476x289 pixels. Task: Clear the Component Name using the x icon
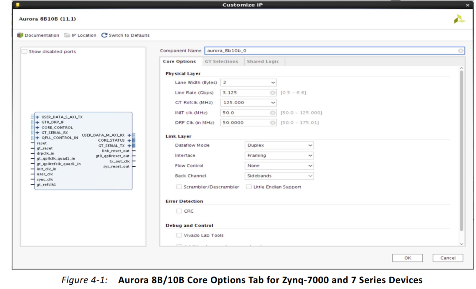pyautogui.click(x=460, y=50)
